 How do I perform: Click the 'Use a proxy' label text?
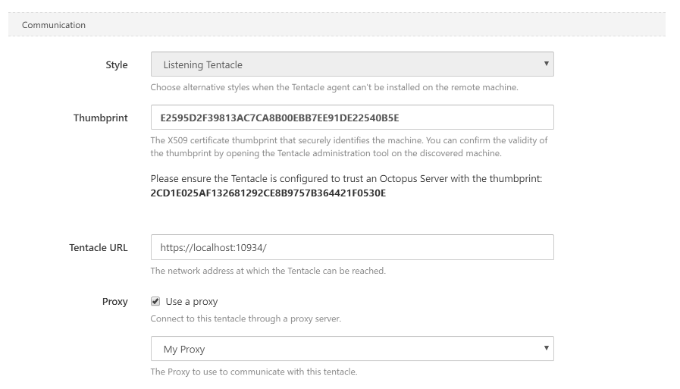192,302
